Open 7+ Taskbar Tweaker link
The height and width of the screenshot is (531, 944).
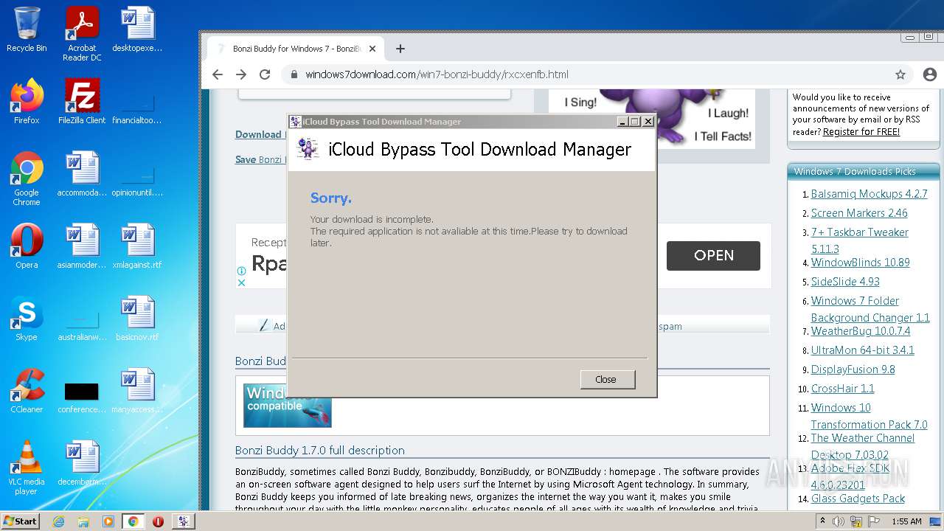860,240
